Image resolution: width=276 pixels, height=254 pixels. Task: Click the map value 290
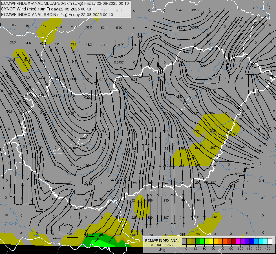[198, 183]
